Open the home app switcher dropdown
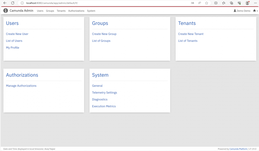 pos(255,11)
